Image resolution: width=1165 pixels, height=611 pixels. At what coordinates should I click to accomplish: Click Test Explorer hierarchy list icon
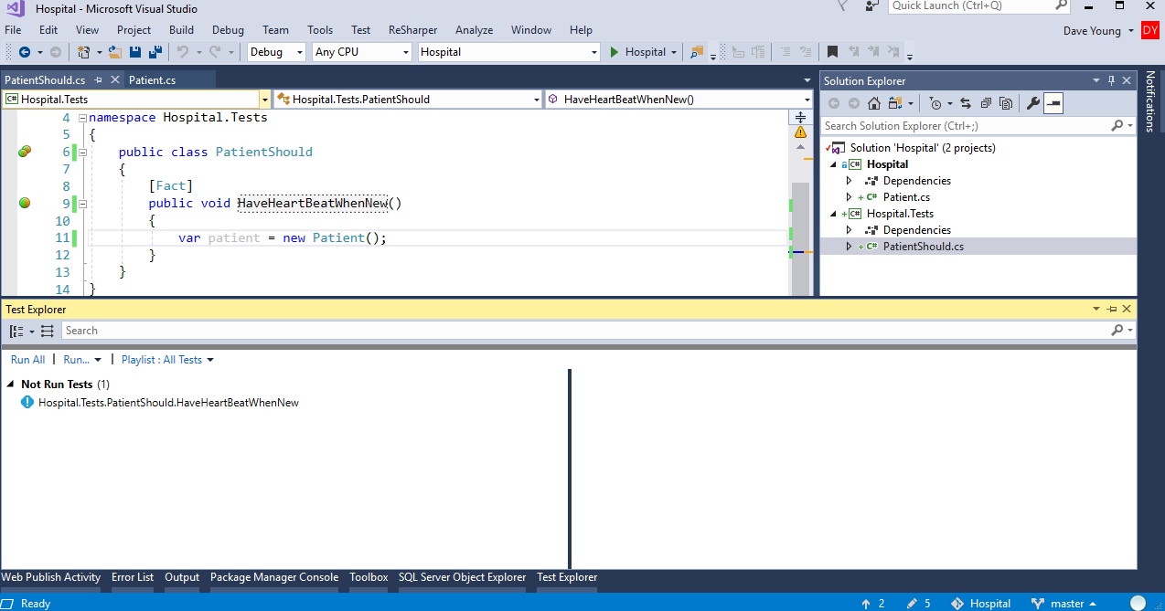pos(48,331)
